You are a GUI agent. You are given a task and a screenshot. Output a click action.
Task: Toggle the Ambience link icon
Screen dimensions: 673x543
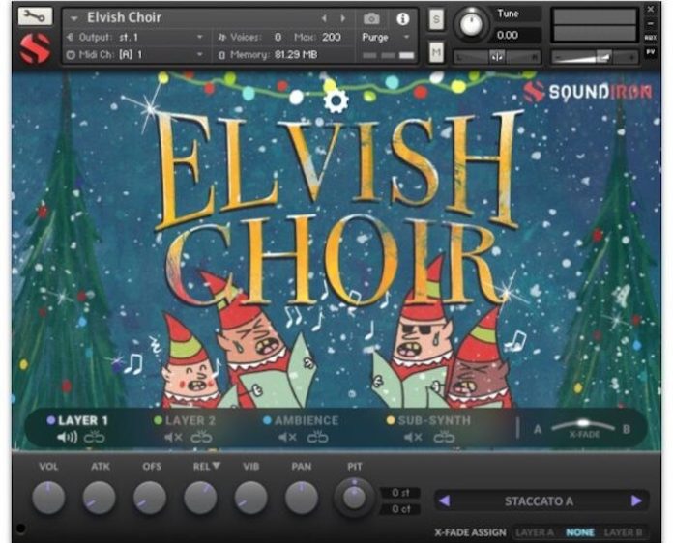click(x=317, y=437)
